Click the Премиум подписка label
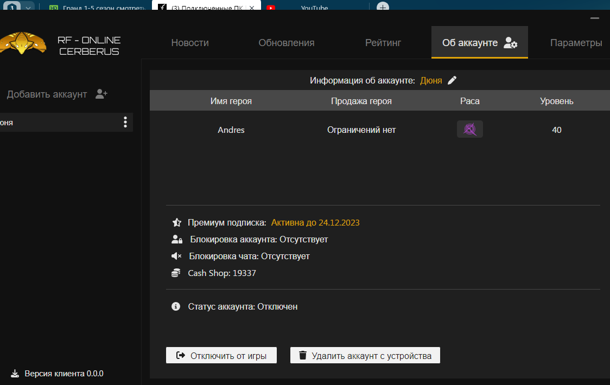 [x=227, y=222]
